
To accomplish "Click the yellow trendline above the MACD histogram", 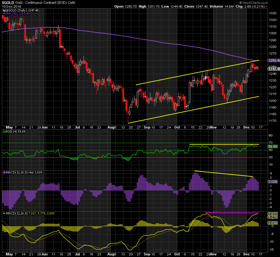I will coord(223,174).
